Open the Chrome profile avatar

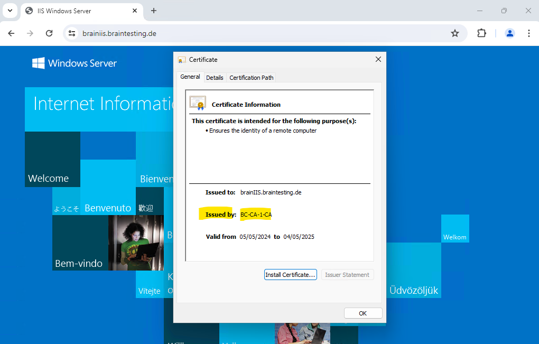point(510,33)
